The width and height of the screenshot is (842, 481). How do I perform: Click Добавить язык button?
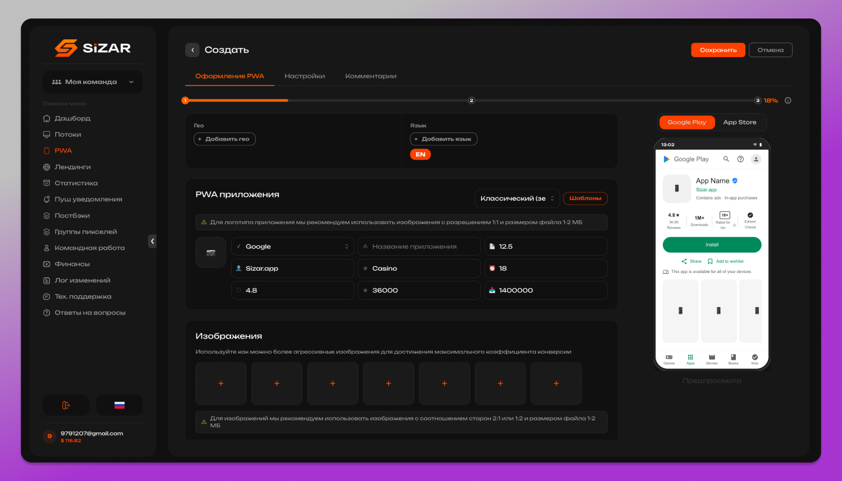443,139
